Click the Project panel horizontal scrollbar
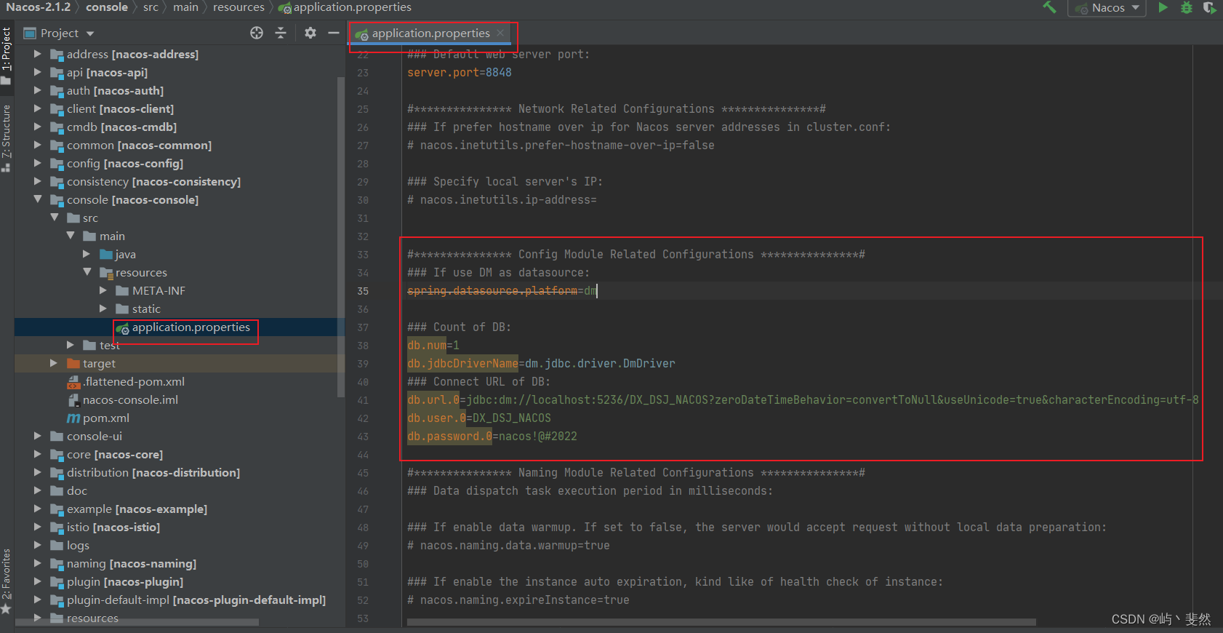The height and width of the screenshot is (633, 1223). coord(137,622)
